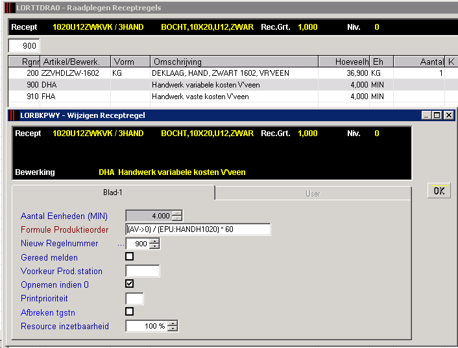
Task: Click the Printprioriteit input field
Action: coord(134,299)
